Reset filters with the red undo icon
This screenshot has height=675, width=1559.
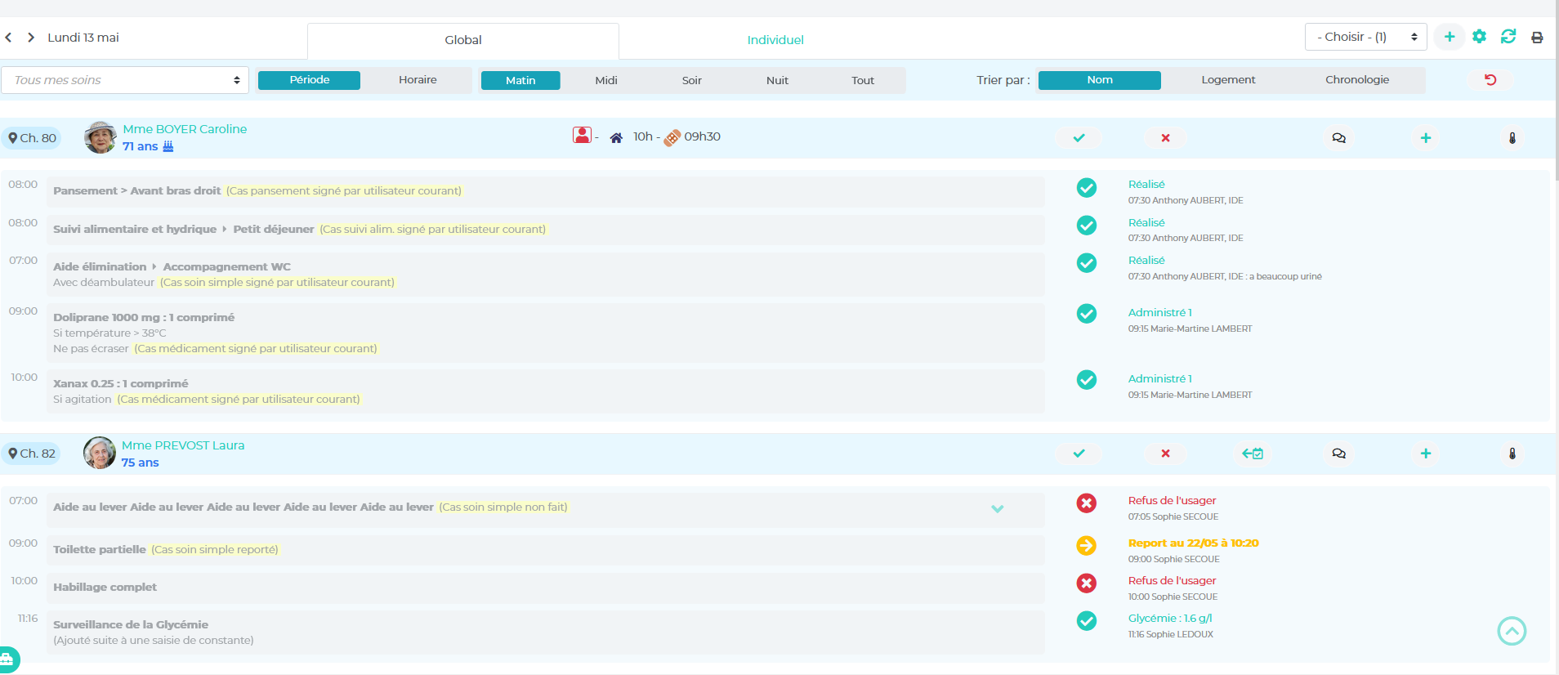tap(1490, 80)
